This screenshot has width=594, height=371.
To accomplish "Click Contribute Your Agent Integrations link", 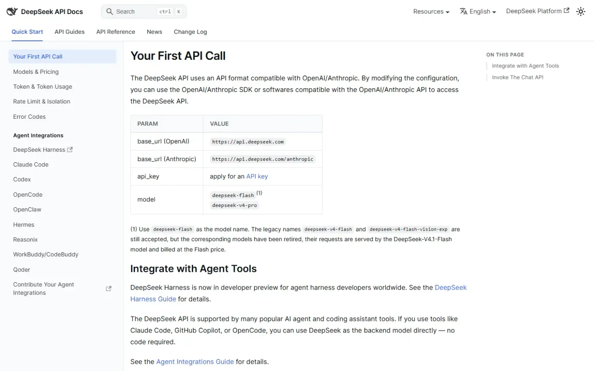I will tap(62, 289).
